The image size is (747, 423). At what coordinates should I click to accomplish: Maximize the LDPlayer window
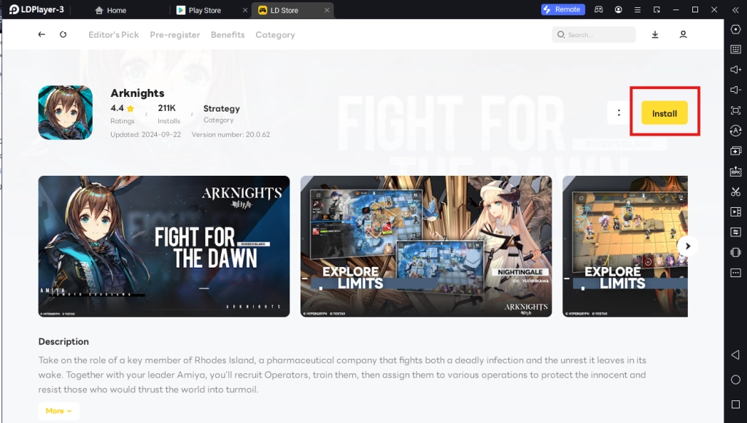(x=695, y=9)
